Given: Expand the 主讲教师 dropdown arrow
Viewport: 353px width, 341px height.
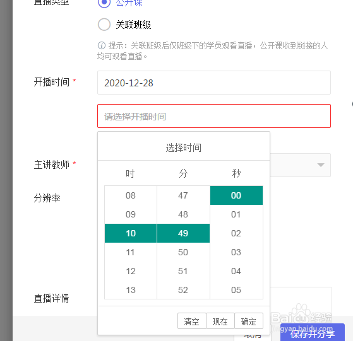Looking at the screenshot, I should pos(321,165).
